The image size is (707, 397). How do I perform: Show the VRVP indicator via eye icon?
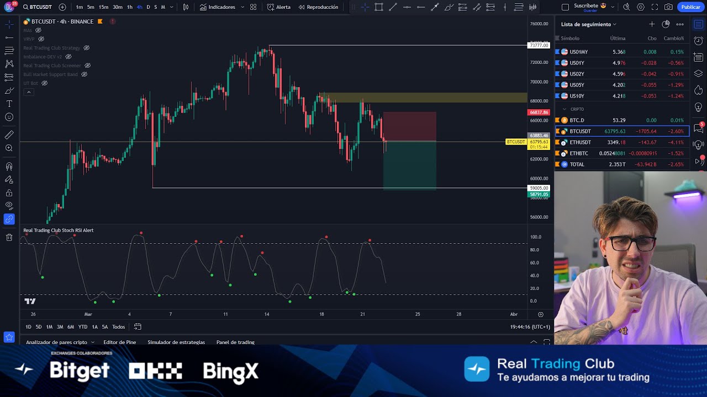[41, 39]
